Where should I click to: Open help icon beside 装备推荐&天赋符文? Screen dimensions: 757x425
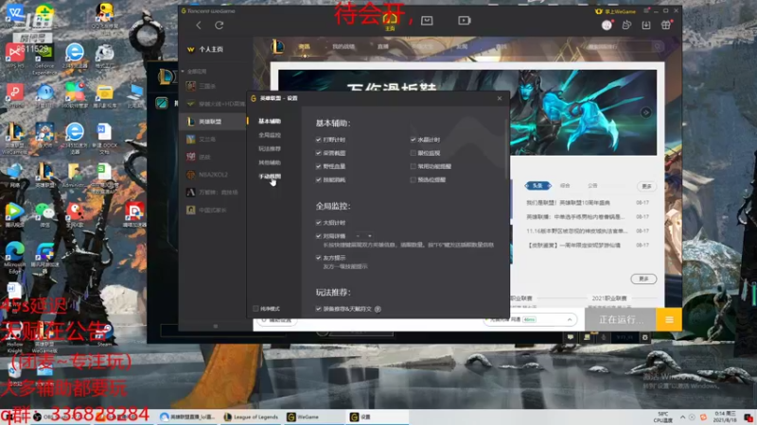click(378, 309)
